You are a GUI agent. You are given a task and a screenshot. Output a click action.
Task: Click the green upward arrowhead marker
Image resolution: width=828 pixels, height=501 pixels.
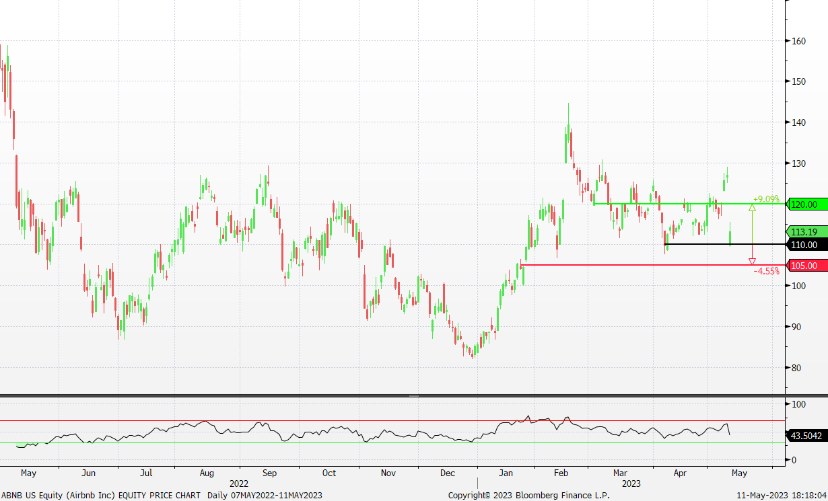pyautogui.click(x=752, y=208)
